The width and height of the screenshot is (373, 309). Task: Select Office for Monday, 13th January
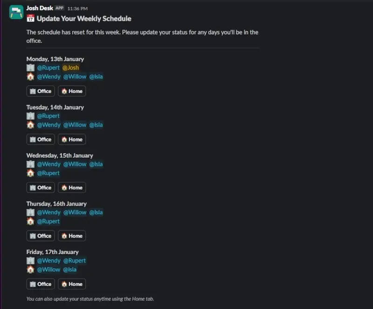coord(41,91)
